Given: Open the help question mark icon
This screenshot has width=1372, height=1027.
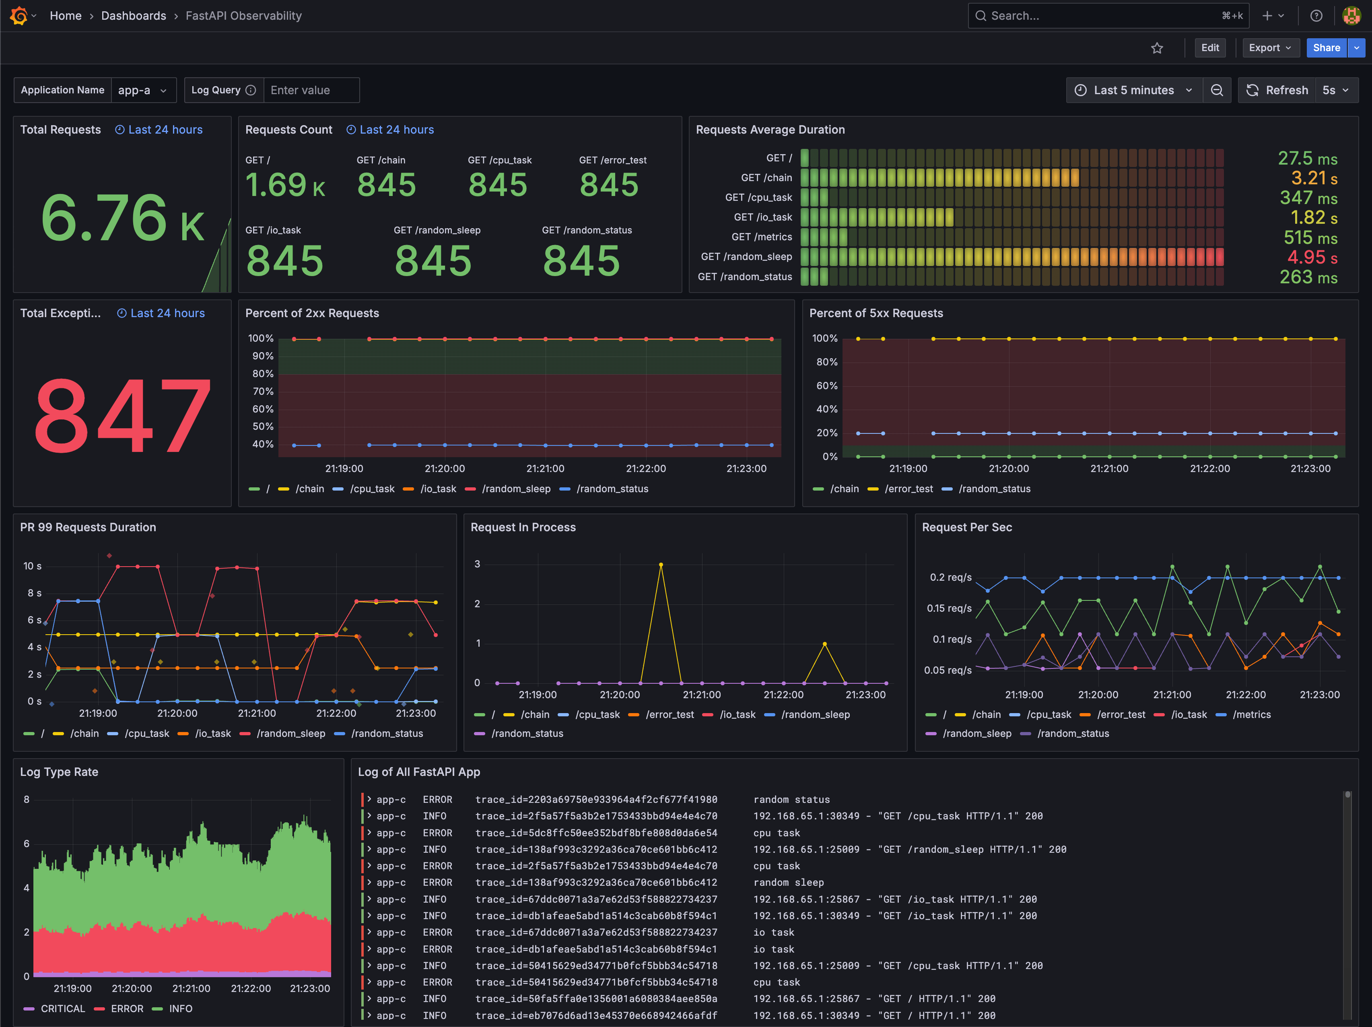Looking at the screenshot, I should (1316, 16).
